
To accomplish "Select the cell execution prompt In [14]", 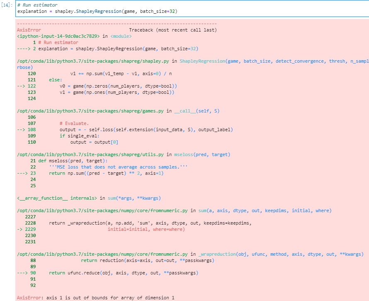I will point(6,5).
